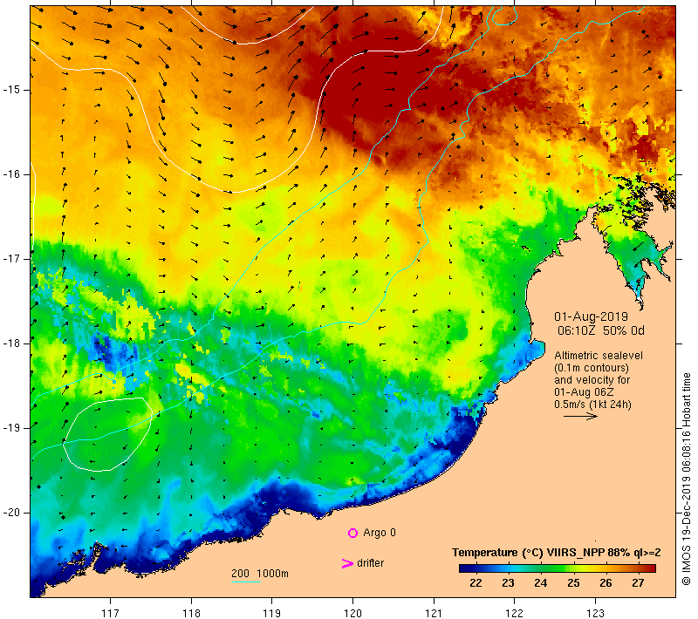The image size is (698, 619).
Task: Click the 24 value on temperature scale
Action: pos(540,583)
